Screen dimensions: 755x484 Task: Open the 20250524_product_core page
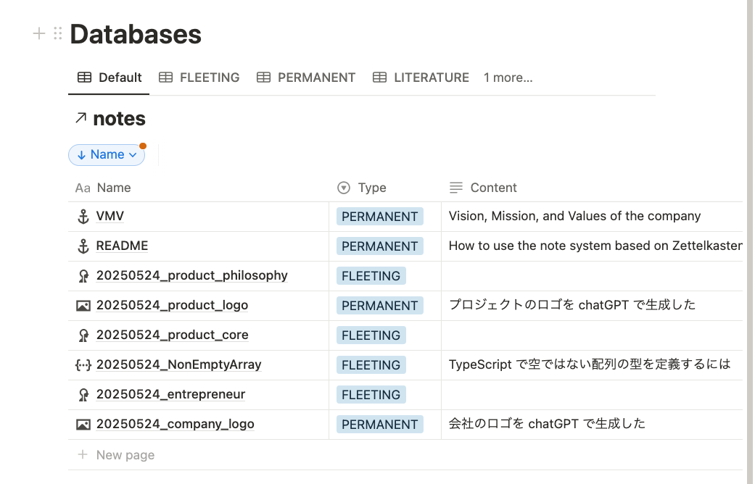[172, 335]
